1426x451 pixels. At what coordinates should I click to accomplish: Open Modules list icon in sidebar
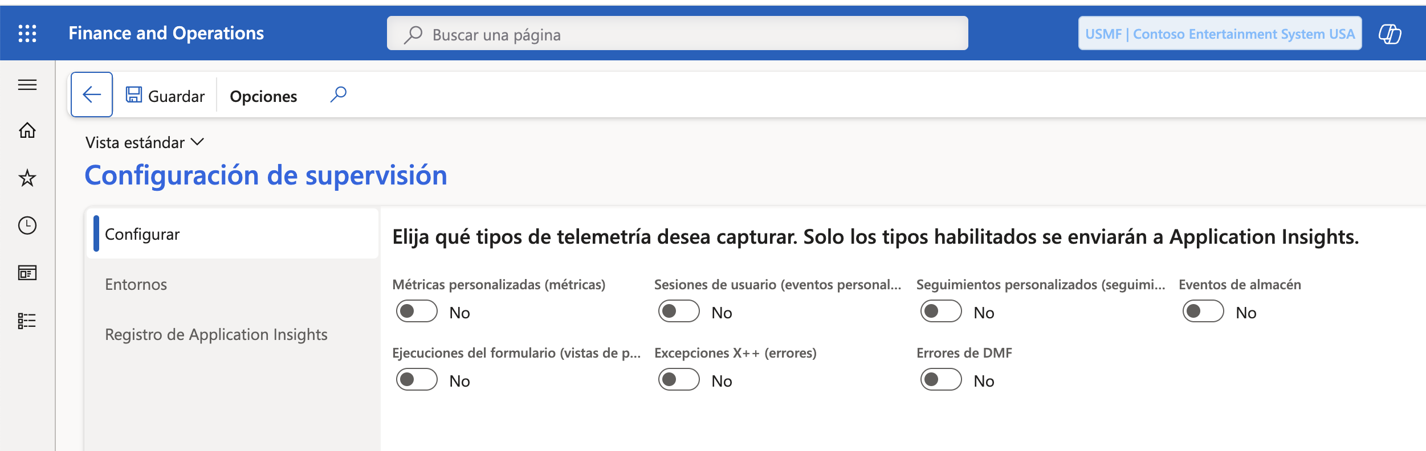click(x=27, y=321)
